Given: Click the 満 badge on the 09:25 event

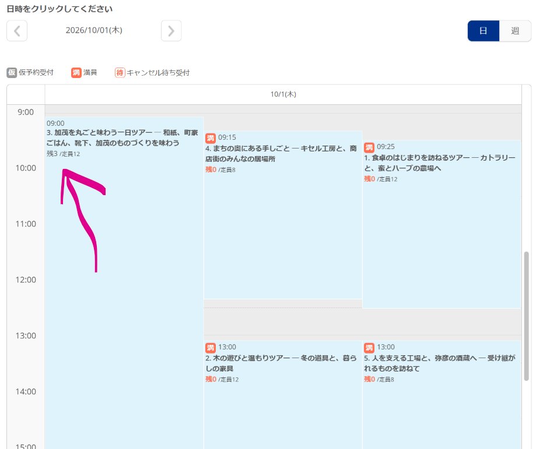Looking at the screenshot, I should click(x=369, y=147).
